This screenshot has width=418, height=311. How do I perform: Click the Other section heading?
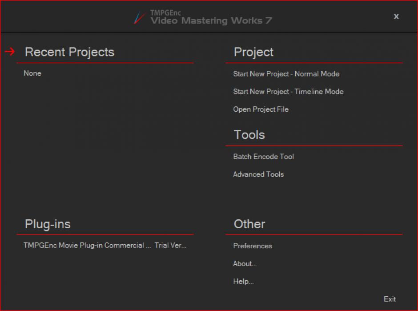(x=249, y=224)
